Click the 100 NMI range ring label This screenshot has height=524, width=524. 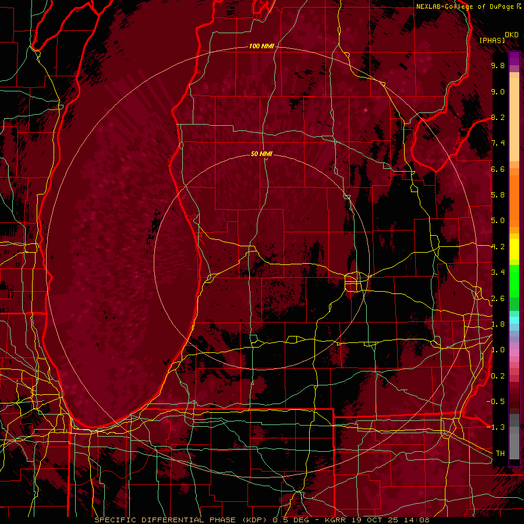point(261,46)
